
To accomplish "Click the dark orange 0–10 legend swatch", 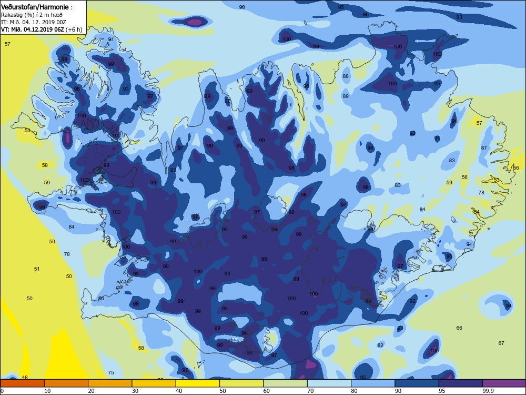I will pyautogui.click(x=23, y=383).
